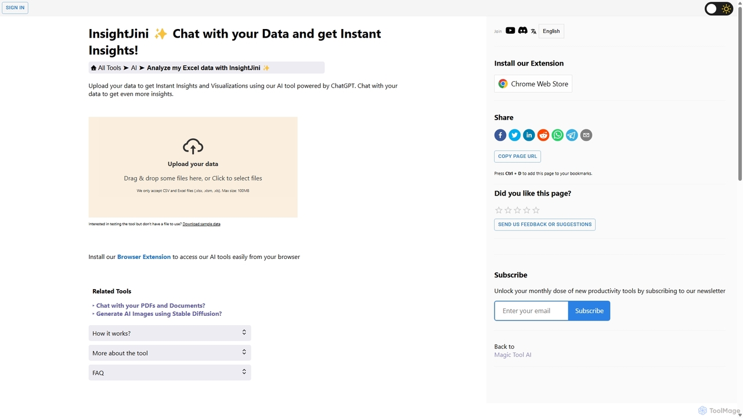
Task: Click the Drag & drop some files text
Action: click(x=193, y=178)
